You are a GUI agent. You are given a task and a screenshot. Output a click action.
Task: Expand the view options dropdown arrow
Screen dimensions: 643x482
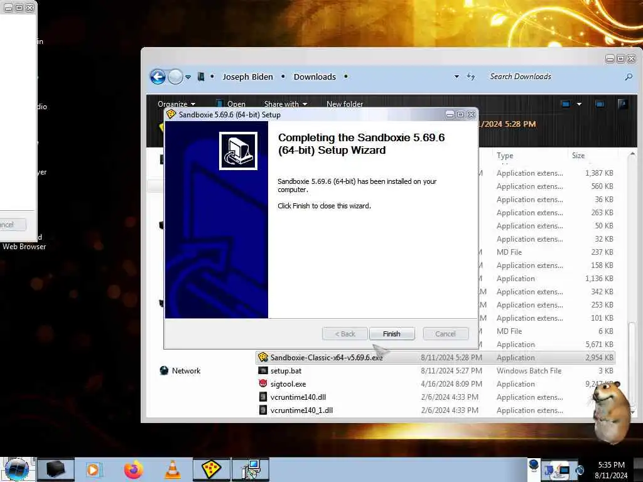pyautogui.click(x=579, y=104)
